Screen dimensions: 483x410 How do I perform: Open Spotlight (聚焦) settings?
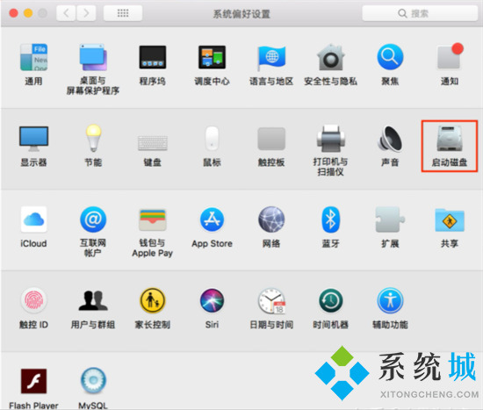390,65
